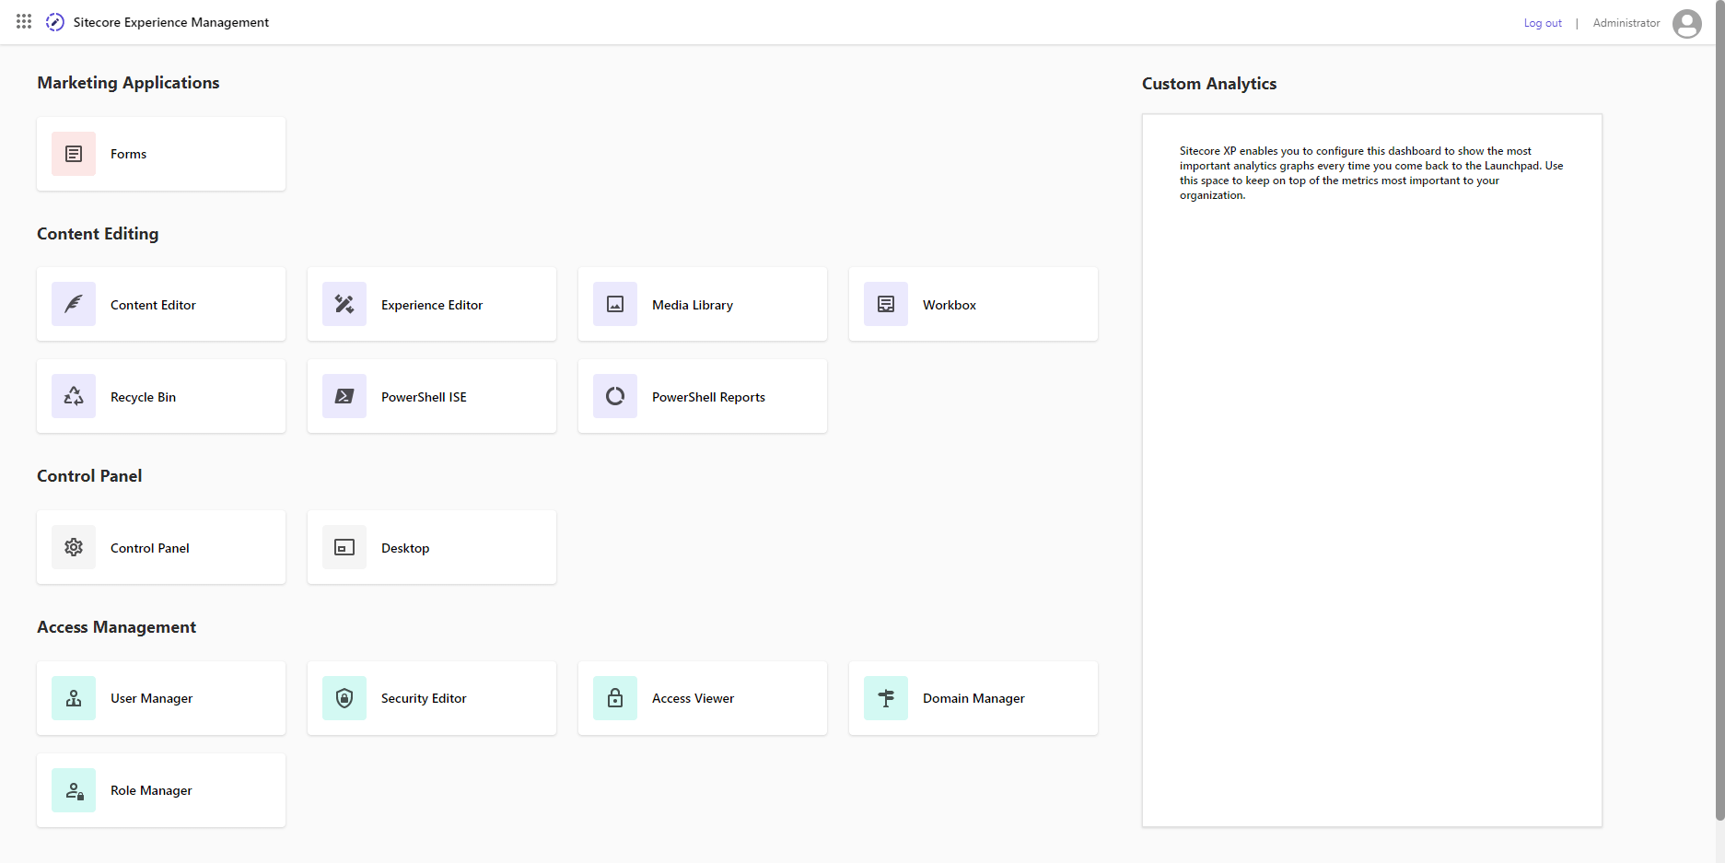The height and width of the screenshot is (863, 1725).
Task: Open the app launcher grid icon
Action: click(x=24, y=21)
